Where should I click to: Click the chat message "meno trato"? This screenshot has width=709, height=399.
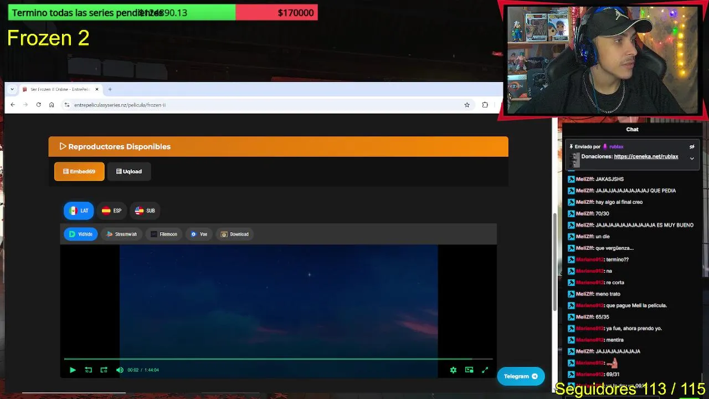pos(608,294)
